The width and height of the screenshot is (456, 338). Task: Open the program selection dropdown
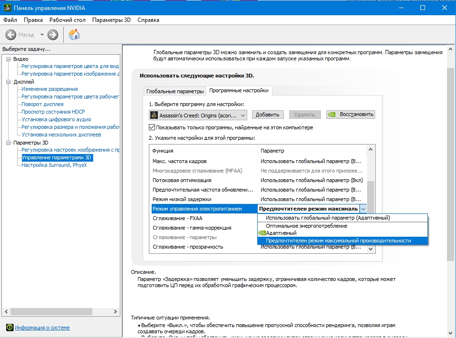[x=198, y=116]
